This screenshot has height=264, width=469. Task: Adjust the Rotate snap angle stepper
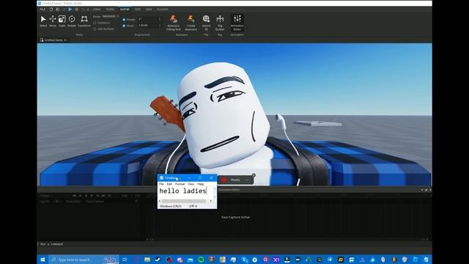pos(160,20)
